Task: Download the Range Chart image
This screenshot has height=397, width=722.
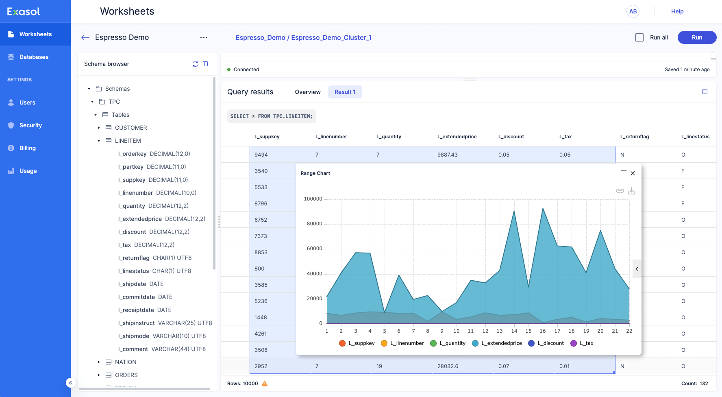Action: point(631,191)
